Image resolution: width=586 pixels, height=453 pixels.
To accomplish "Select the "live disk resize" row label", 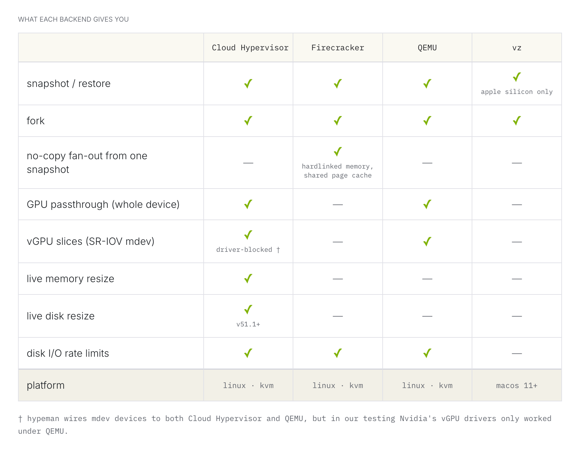I will (x=61, y=316).
